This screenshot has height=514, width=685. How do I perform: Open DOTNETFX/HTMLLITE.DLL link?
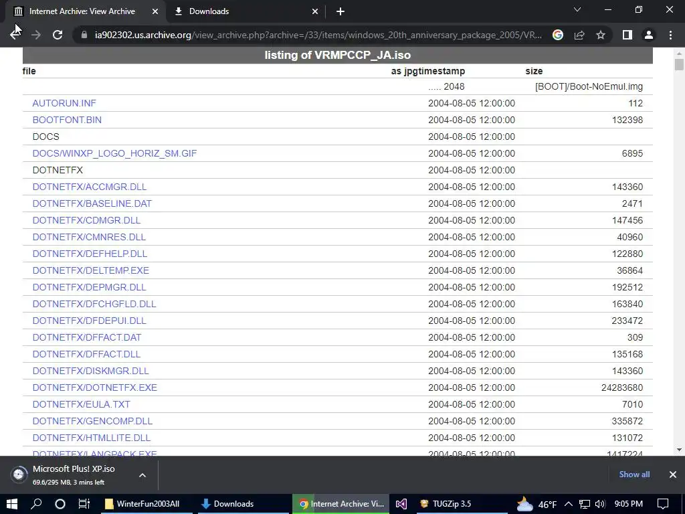[x=91, y=438]
